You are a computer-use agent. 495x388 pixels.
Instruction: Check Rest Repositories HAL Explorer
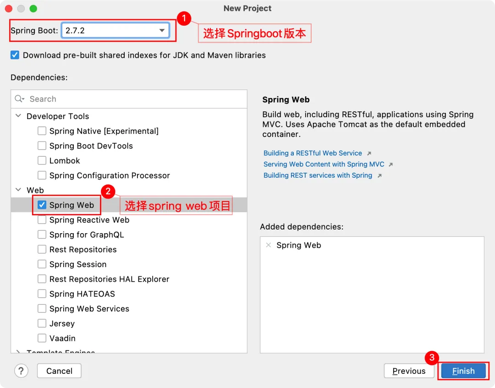[42, 279]
